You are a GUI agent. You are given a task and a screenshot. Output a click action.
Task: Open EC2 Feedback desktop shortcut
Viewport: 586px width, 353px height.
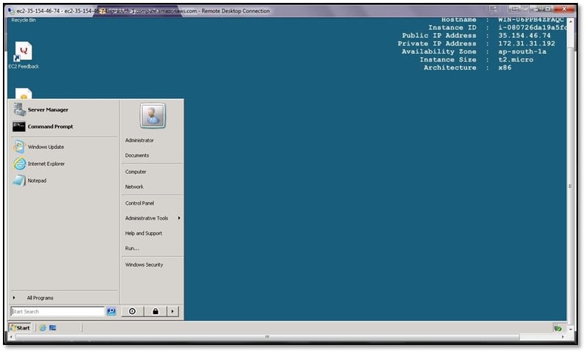pos(23,54)
